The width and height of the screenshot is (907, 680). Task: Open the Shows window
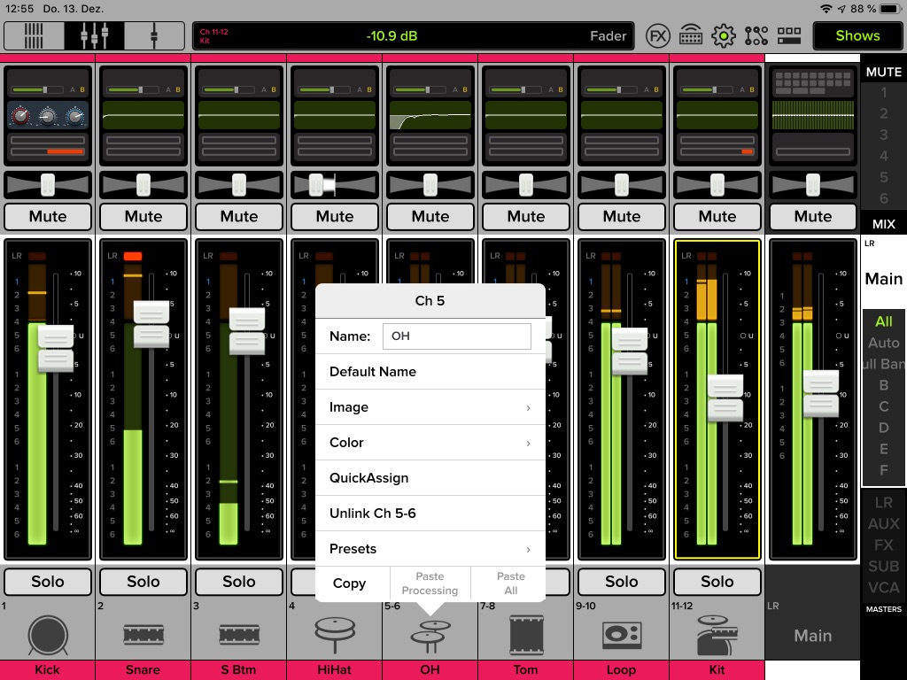pos(856,35)
